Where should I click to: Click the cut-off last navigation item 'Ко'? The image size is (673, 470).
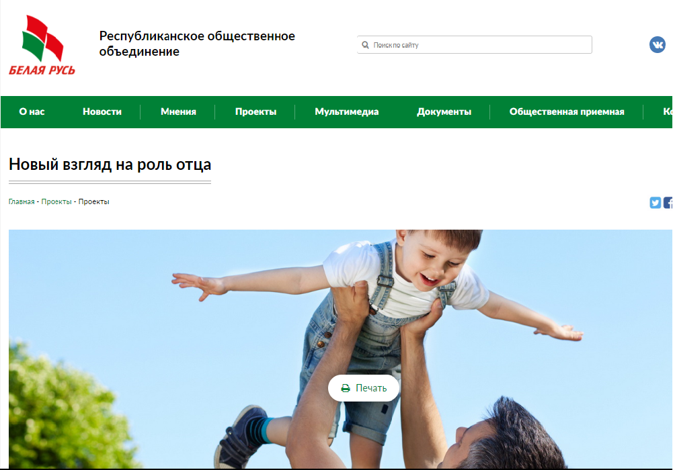point(667,112)
